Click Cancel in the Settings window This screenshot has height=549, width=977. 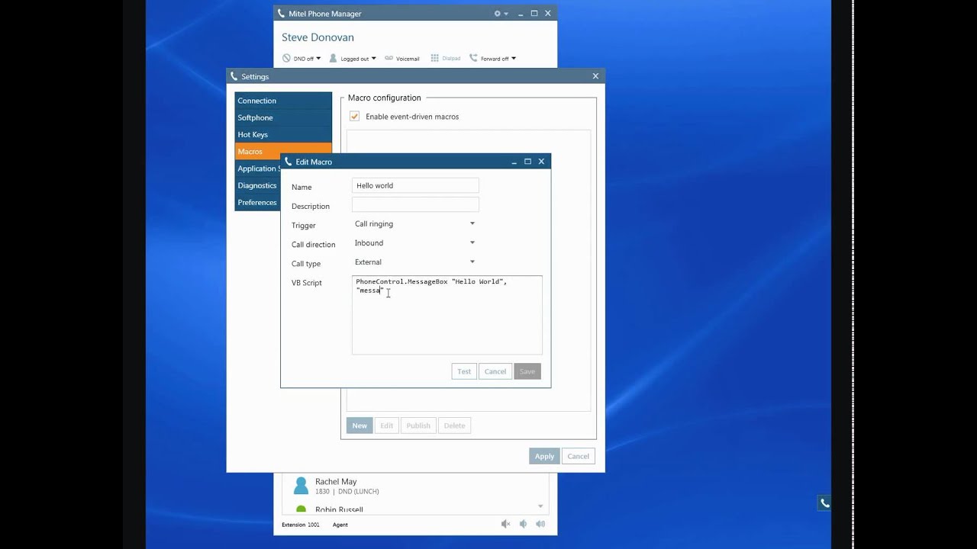coord(578,456)
